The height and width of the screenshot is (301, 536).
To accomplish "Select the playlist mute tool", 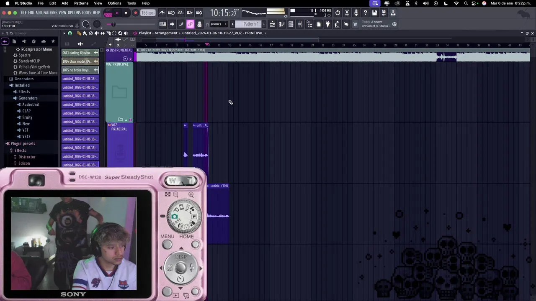I will [x=97, y=33].
